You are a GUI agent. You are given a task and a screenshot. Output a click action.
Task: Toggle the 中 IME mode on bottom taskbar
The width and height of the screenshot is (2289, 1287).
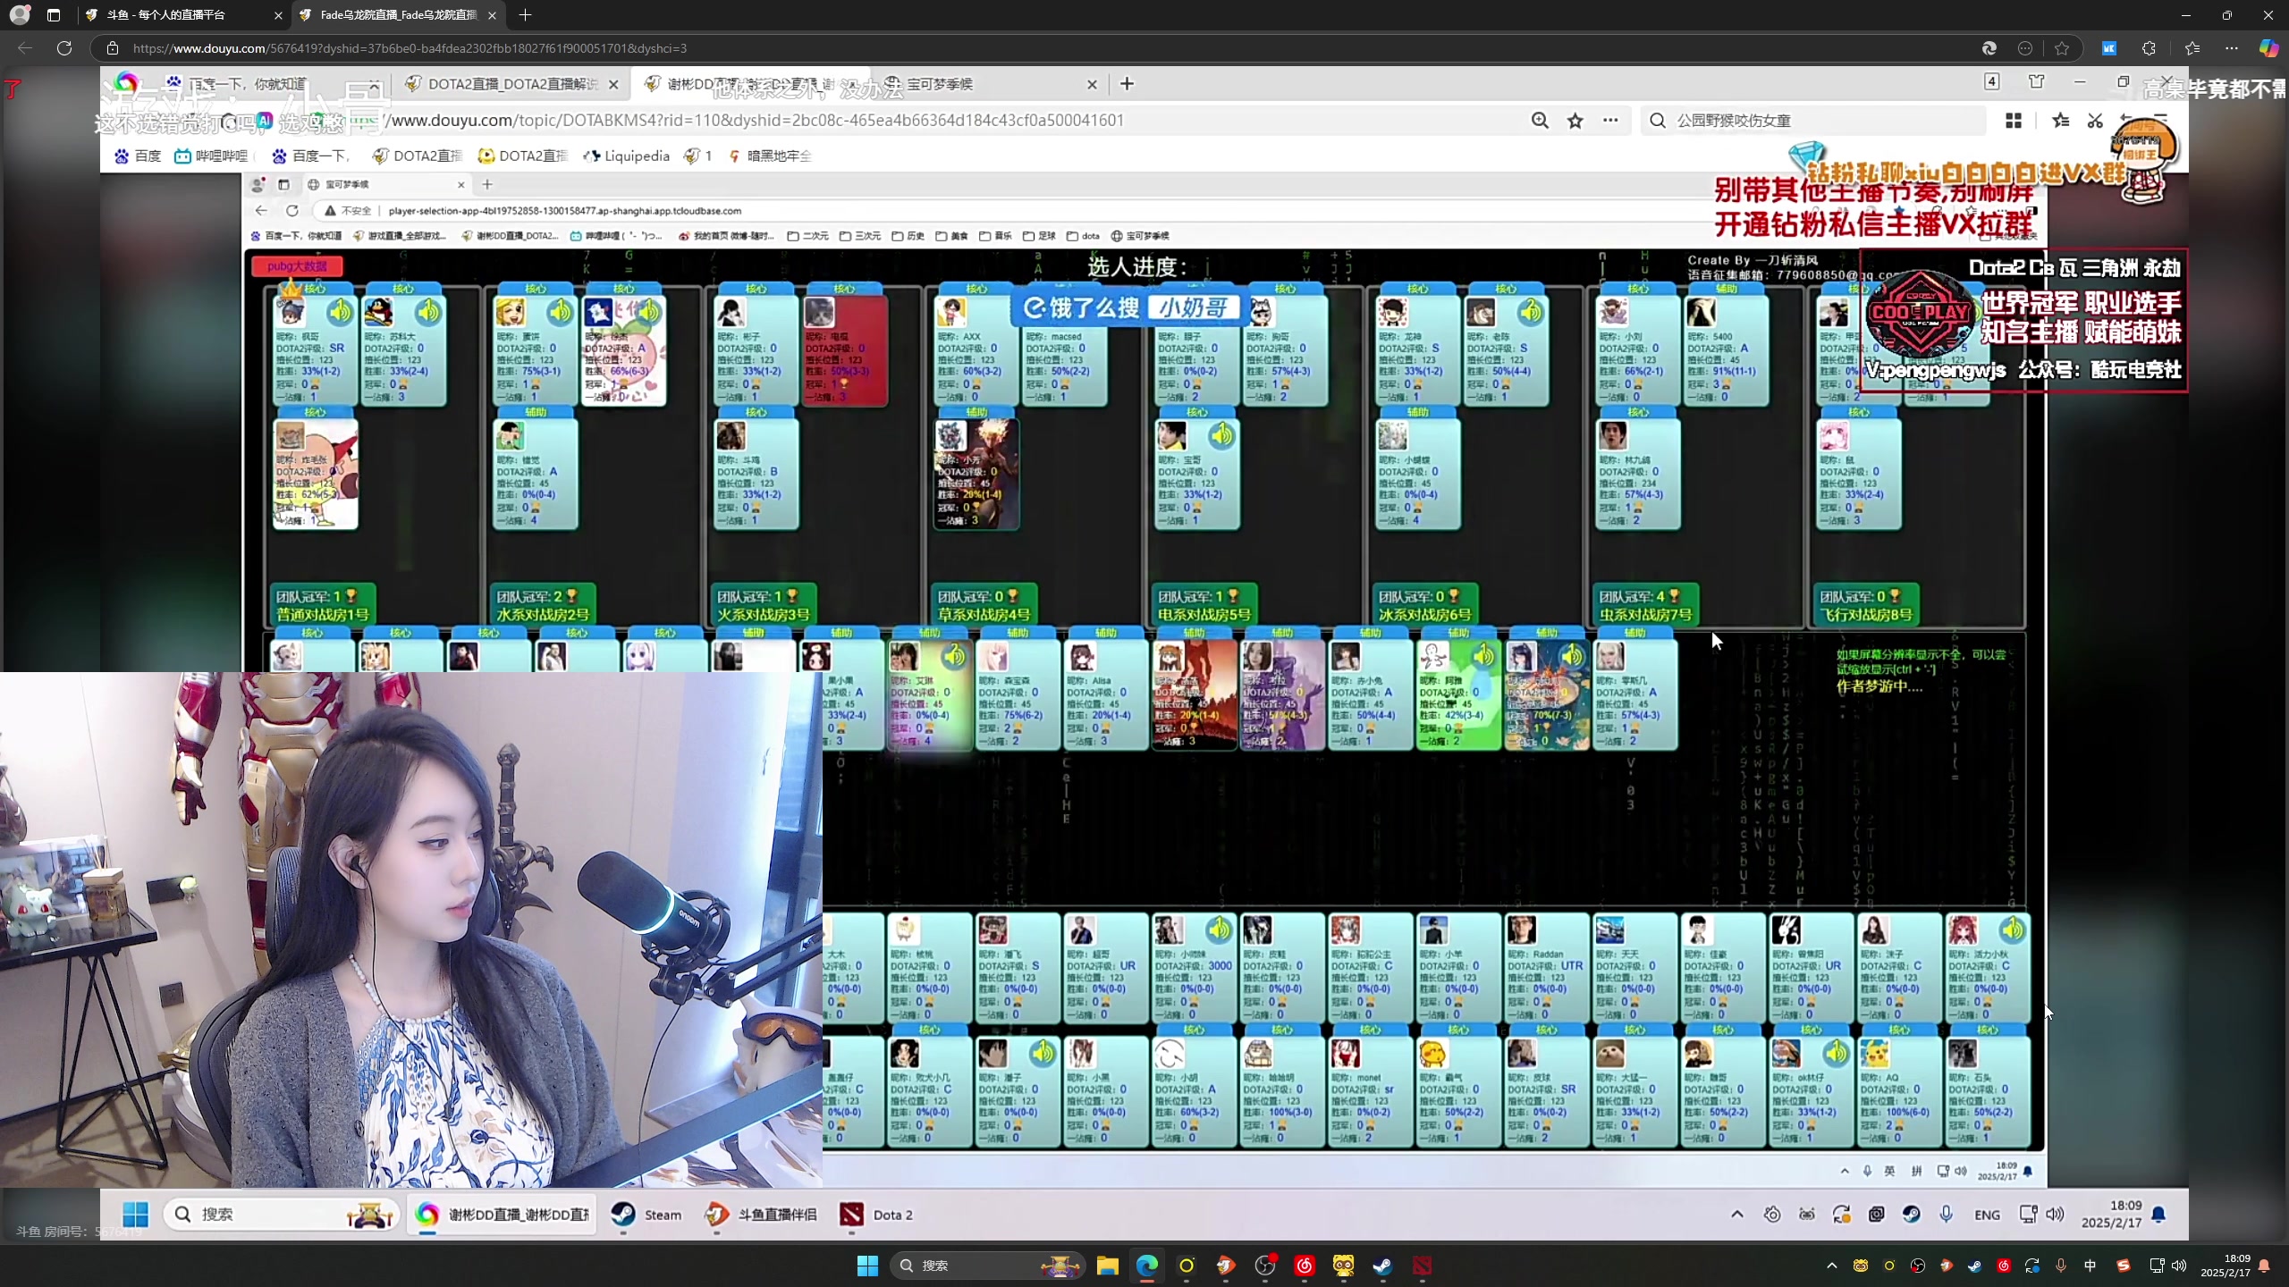point(2090,1266)
